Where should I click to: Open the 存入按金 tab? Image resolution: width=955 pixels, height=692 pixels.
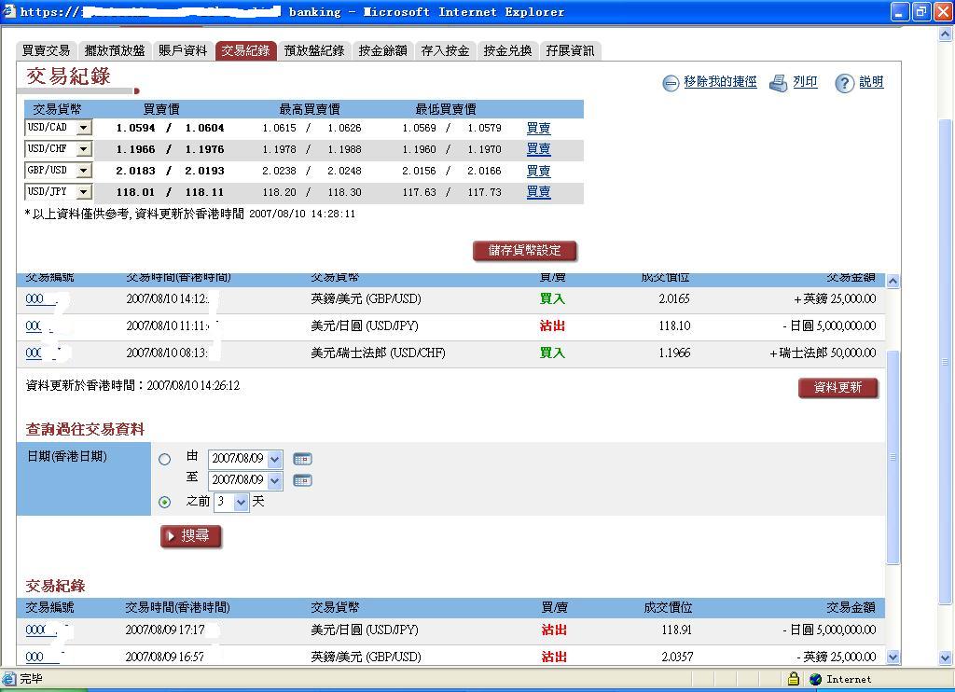tap(445, 50)
